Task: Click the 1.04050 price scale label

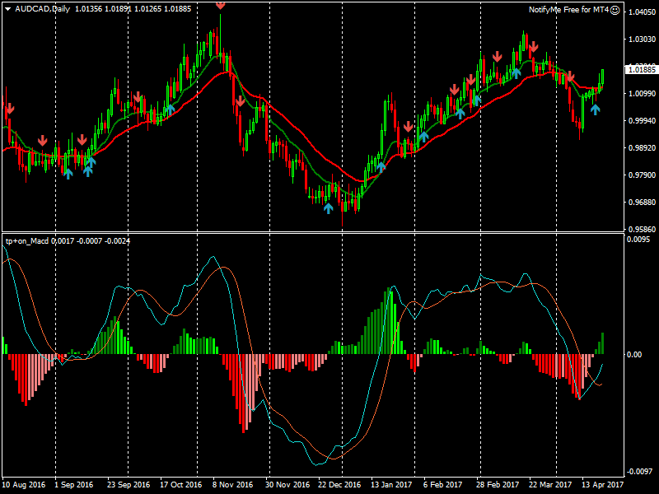Action: (x=642, y=12)
